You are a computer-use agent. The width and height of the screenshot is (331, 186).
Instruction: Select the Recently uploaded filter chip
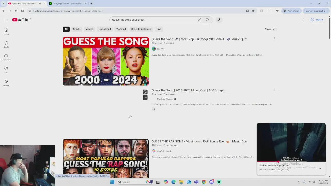coord(141,29)
